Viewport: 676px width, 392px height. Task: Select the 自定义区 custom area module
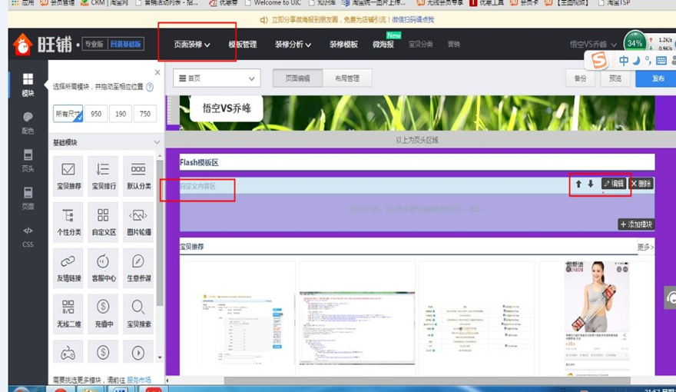coord(104,222)
